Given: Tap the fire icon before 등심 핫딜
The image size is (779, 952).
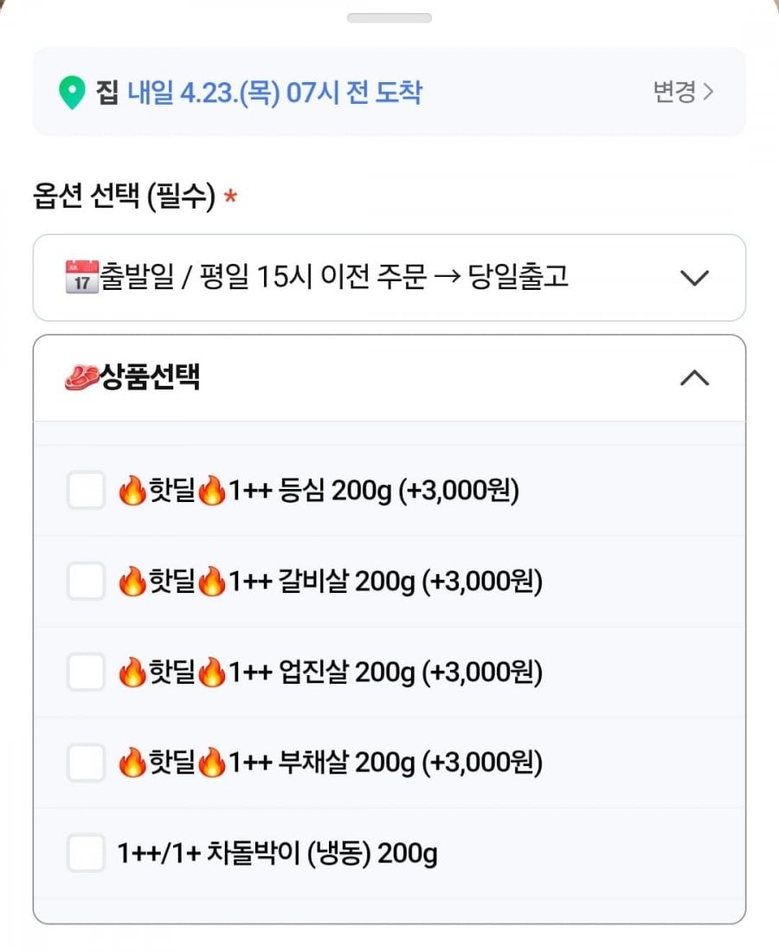Looking at the screenshot, I should (132, 492).
